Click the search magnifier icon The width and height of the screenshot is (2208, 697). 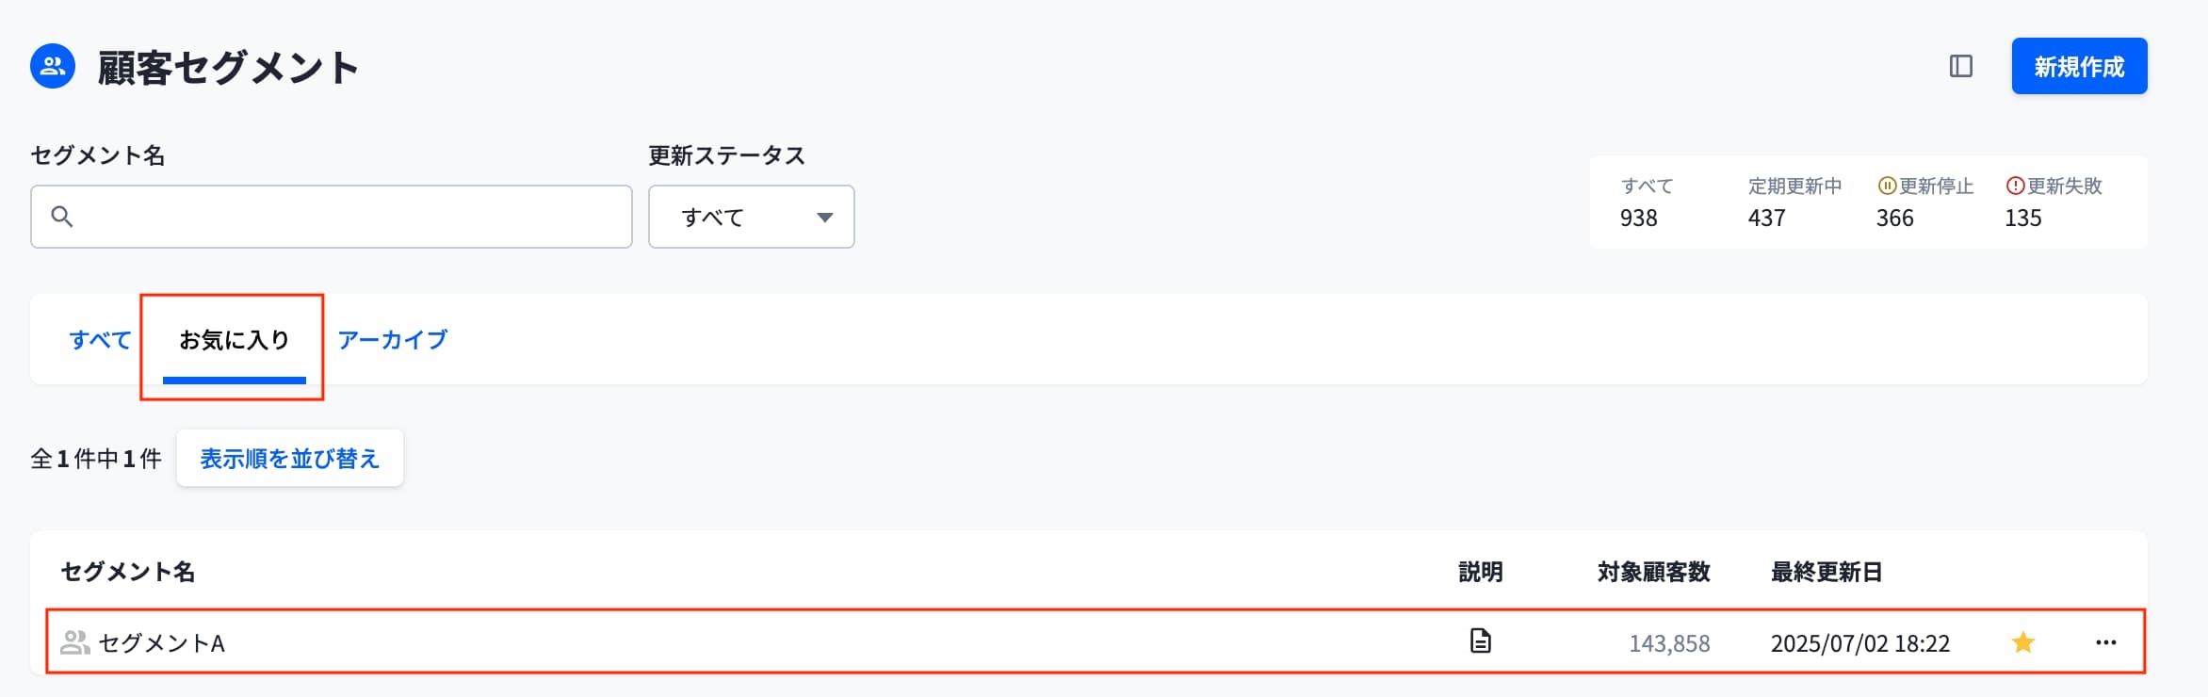pyautogui.click(x=62, y=217)
